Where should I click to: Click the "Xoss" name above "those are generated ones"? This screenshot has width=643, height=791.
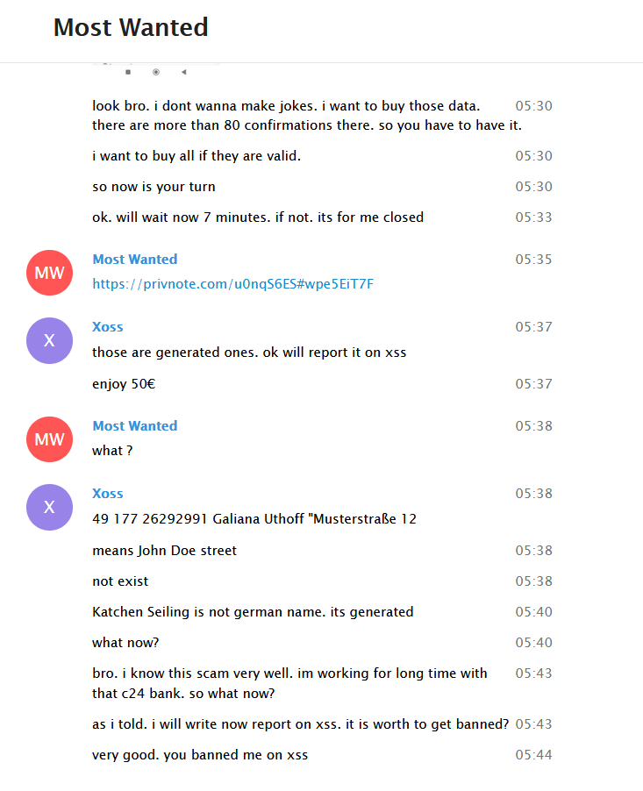(x=108, y=327)
